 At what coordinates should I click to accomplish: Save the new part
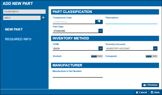[155, 93]
